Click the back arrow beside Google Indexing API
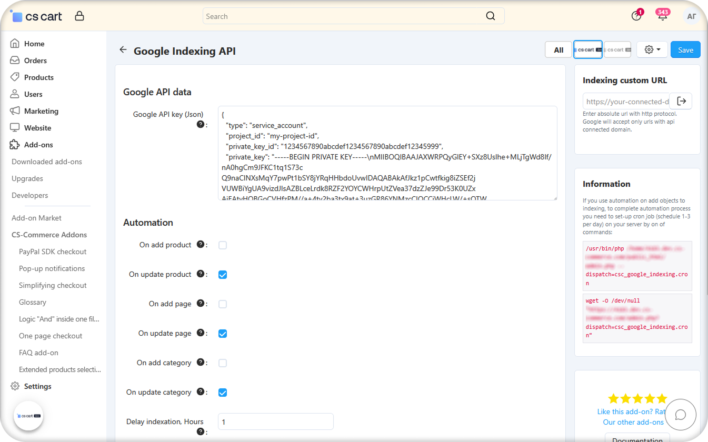The width and height of the screenshot is (708, 442). [x=123, y=50]
